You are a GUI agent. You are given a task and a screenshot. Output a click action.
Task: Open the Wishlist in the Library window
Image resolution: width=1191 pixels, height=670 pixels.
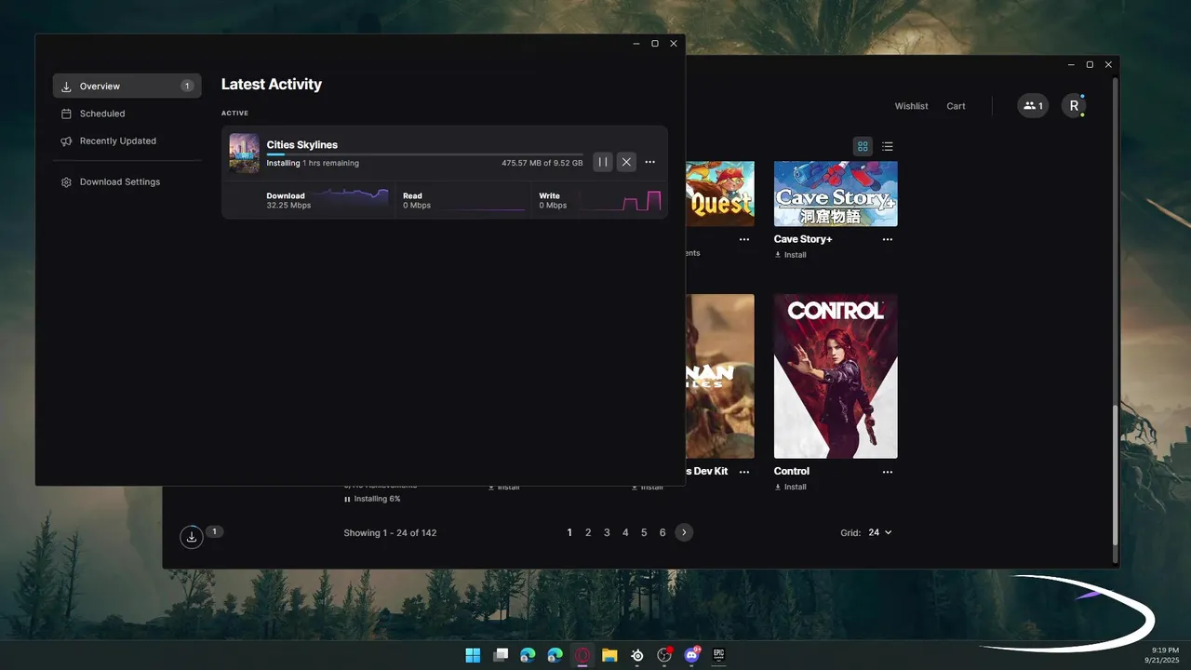click(x=911, y=106)
